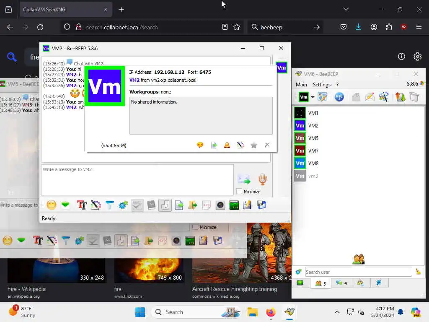Click the notepad with pencil icon in VM2 toolbar
This screenshot has height=322, width=429.
click(x=247, y=205)
